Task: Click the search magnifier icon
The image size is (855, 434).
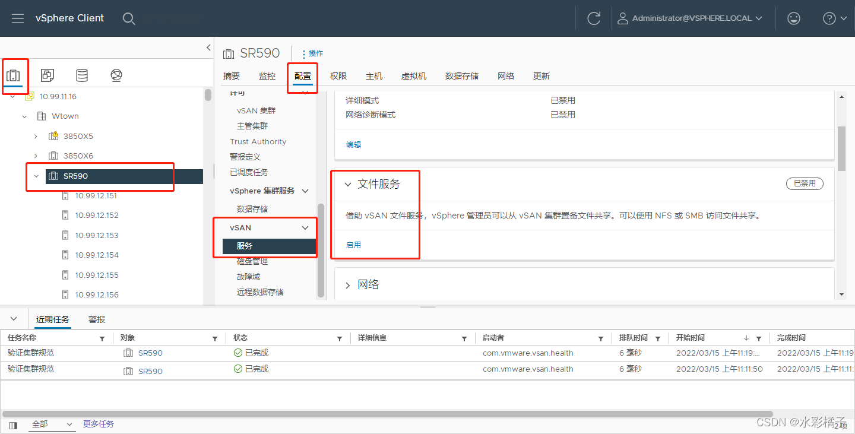Action: [129, 18]
